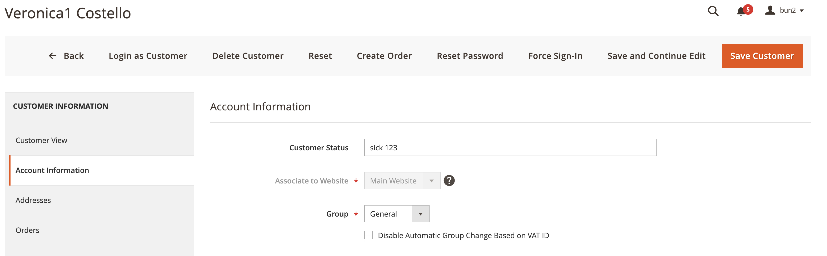Switch to the Addresses section
Image resolution: width=827 pixels, height=256 pixels.
pos(33,200)
